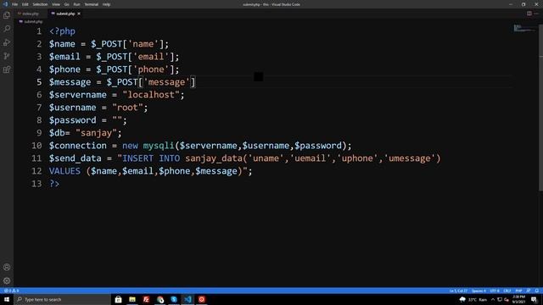Image resolution: width=543 pixels, height=305 pixels.
Task: Click the submit.php breadcrumb
Action: [31, 21]
